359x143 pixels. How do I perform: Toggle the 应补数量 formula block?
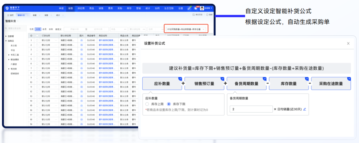[x=162, y=84]
